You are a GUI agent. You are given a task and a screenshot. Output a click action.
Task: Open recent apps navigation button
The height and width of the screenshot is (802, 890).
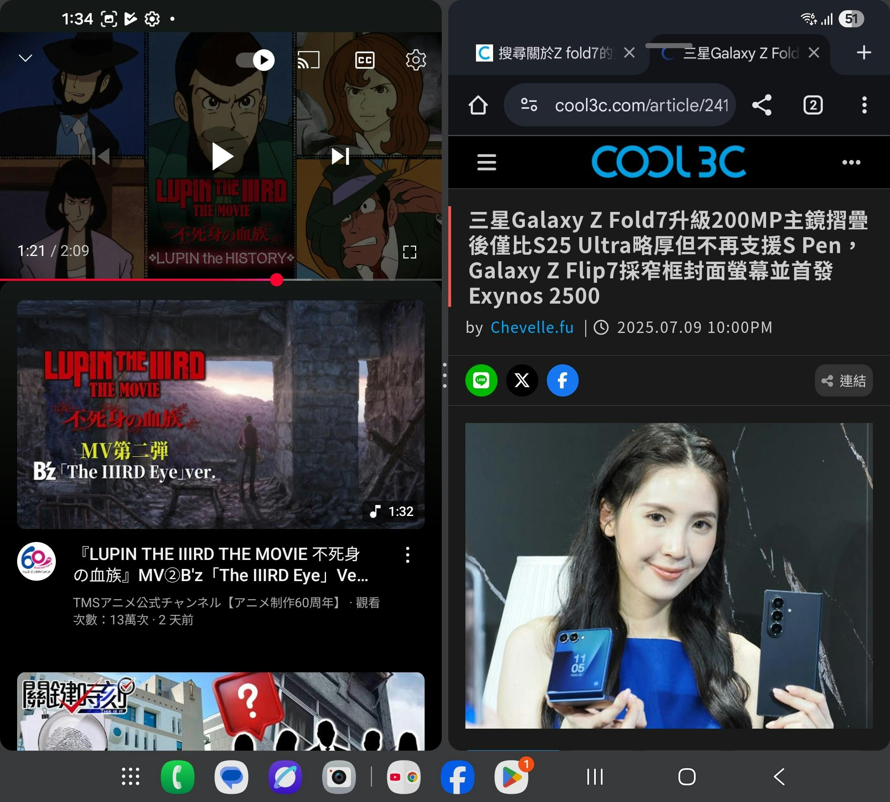[595, 776]
